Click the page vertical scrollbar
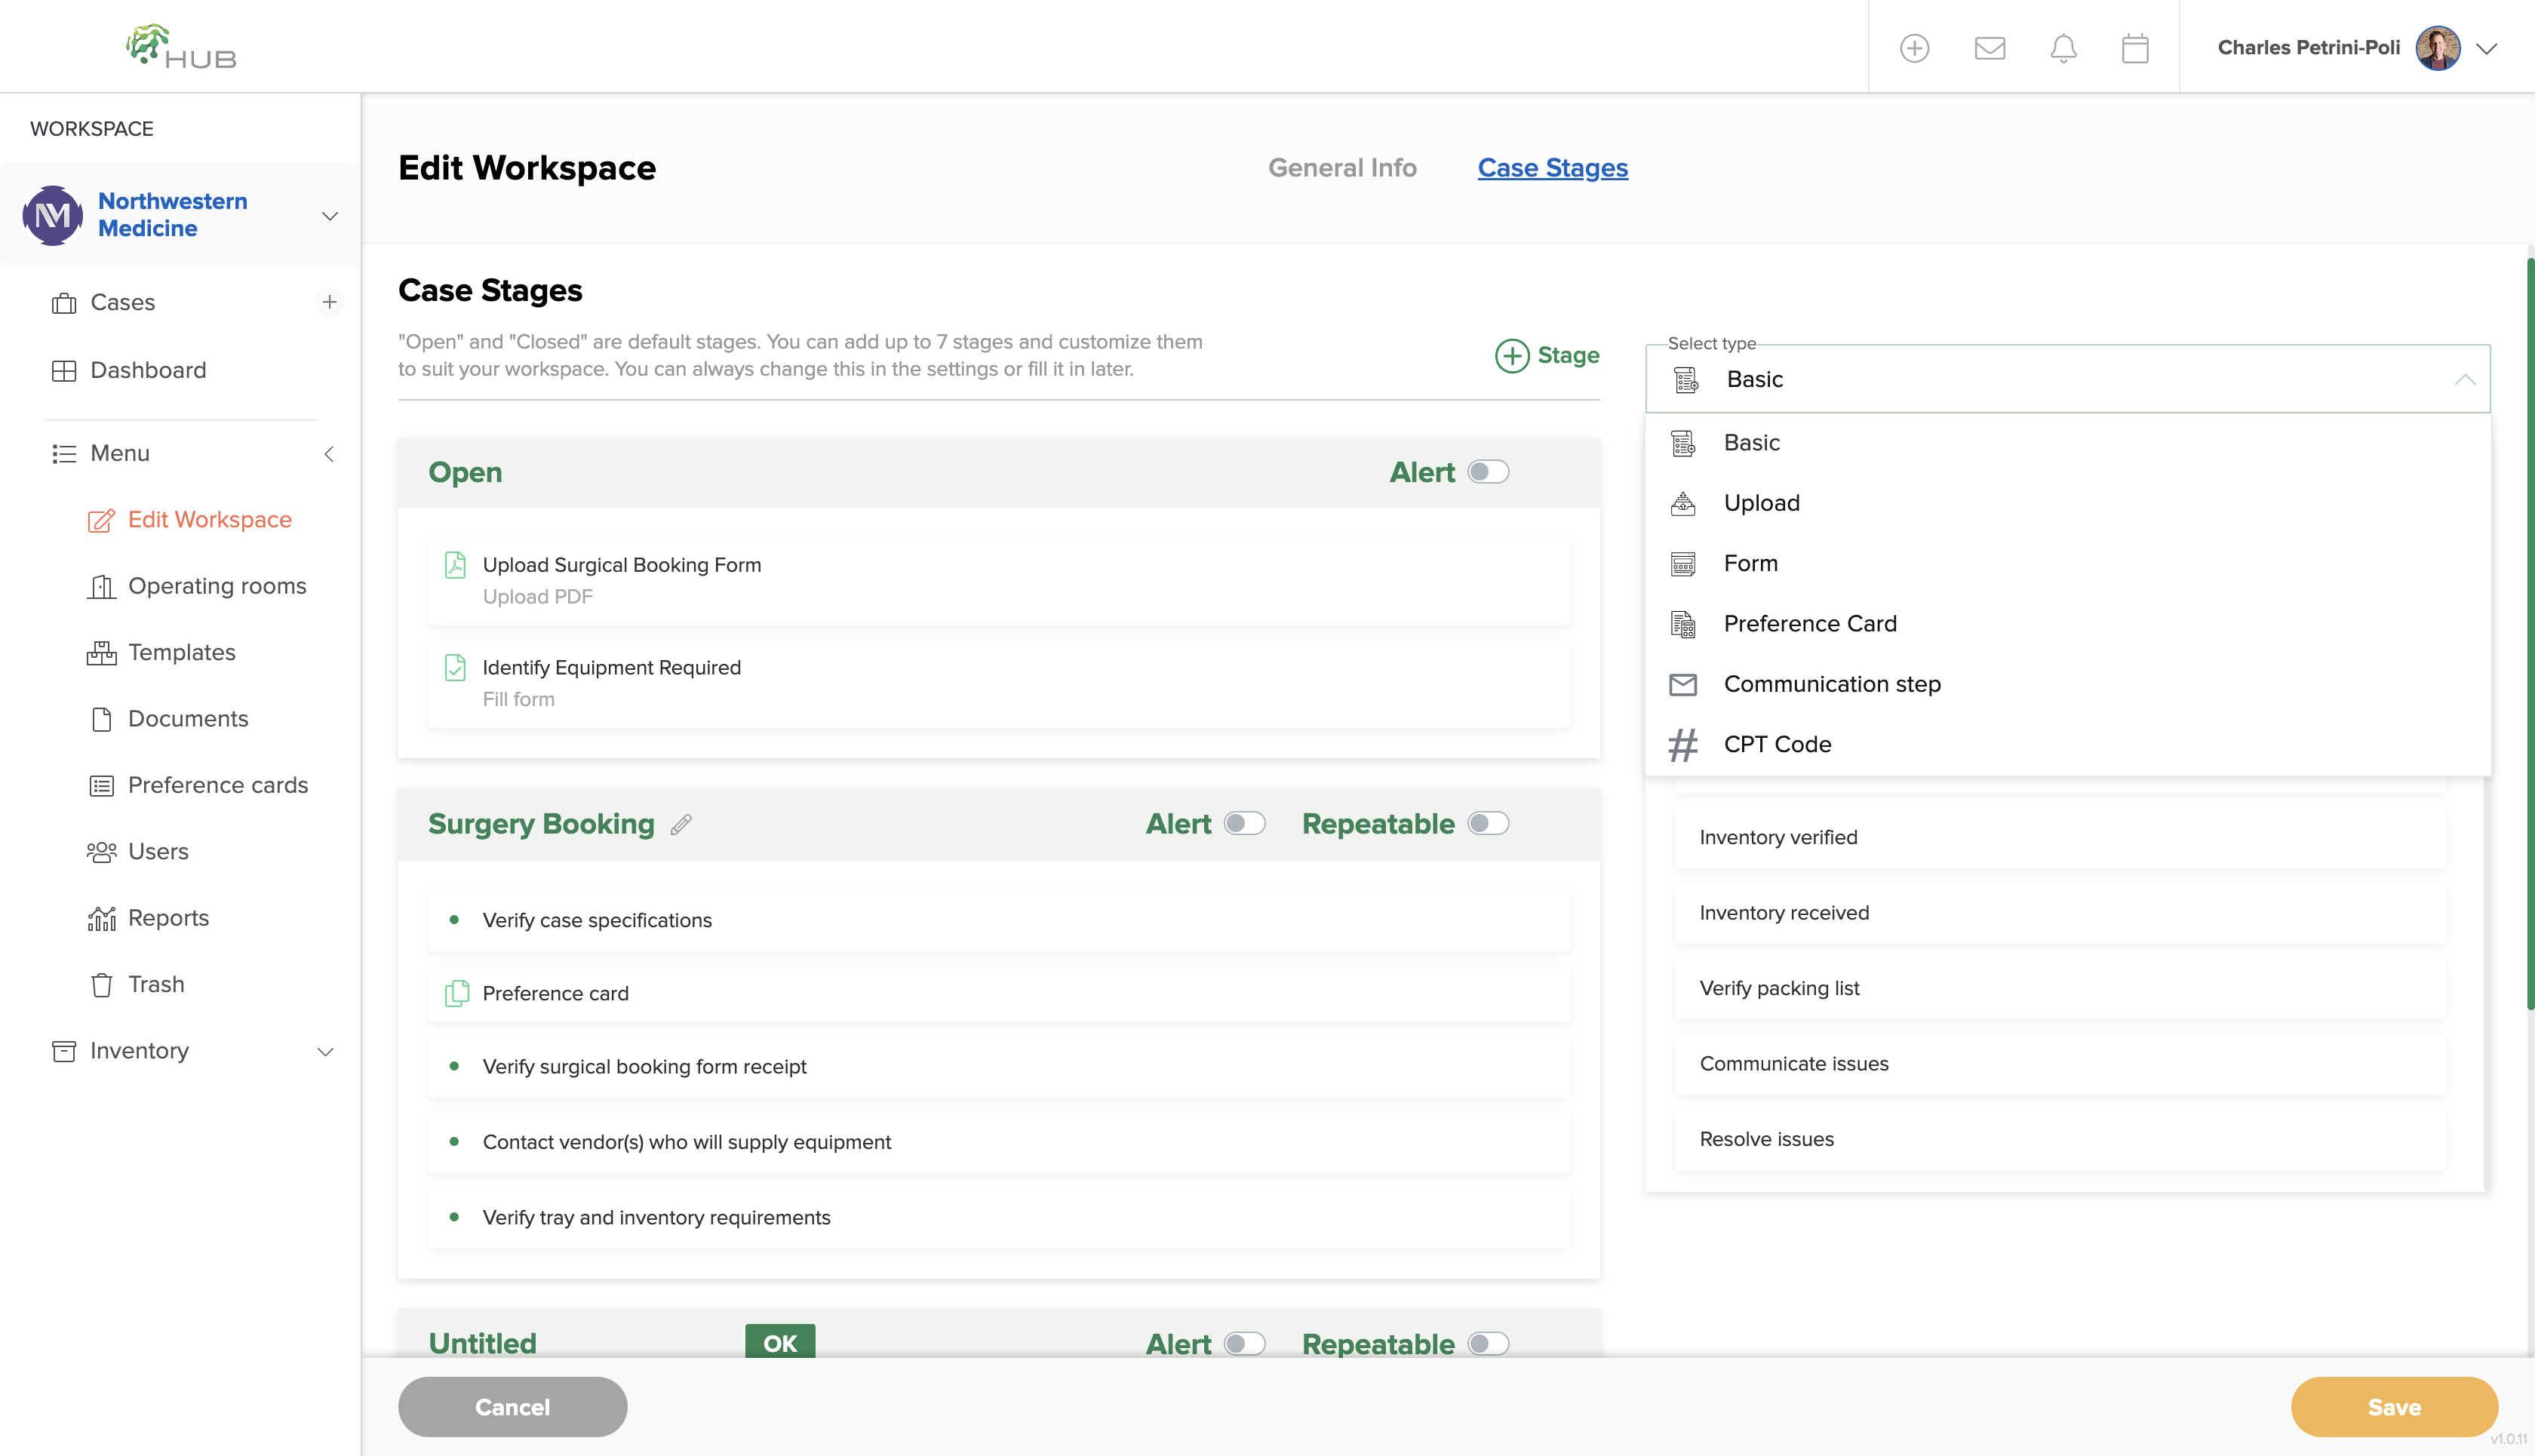The height and width of the screenshot is (1456, 2535). (2530, 634)
